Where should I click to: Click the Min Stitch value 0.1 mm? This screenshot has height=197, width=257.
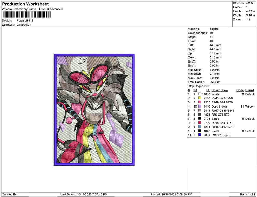click(214, 74)
